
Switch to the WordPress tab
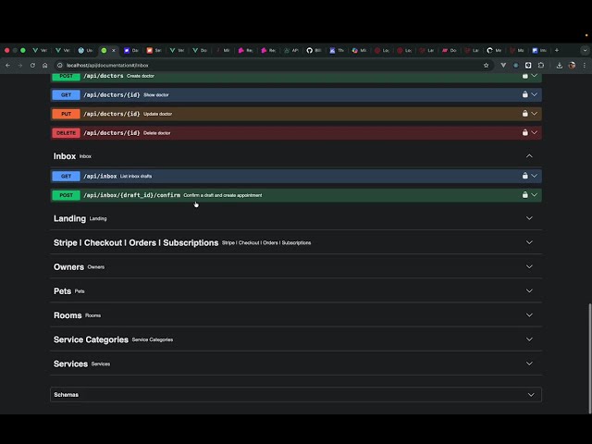click(x=84, y=50)
